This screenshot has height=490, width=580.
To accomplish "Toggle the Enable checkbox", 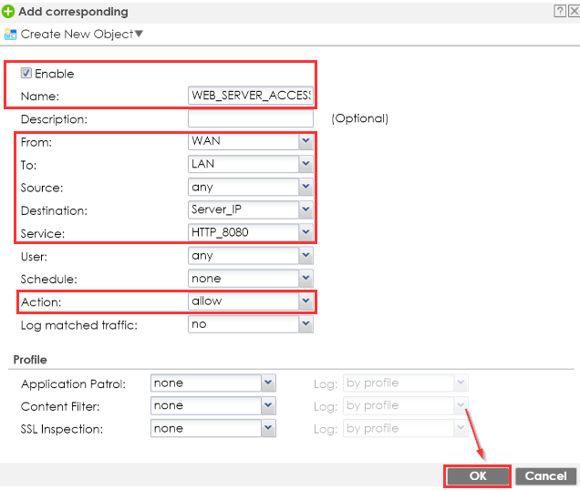I will [x=26, y=73].
